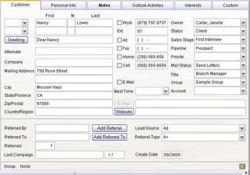This screenshot has width=250, height=175.
Task: Toggle the Home phone checkbox
Action: [x=119, y=57]
